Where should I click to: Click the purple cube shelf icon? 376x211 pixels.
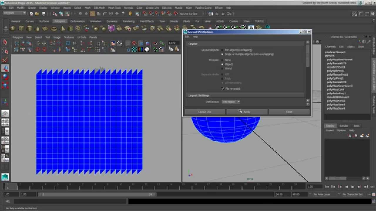(111, 28)
